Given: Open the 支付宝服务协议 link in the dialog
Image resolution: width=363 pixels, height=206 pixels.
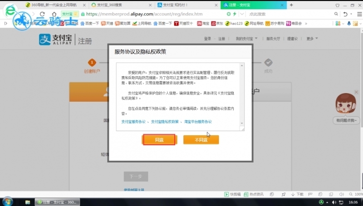Looking at the screenshot, I should pyautogui.click(x=133, y=122).
